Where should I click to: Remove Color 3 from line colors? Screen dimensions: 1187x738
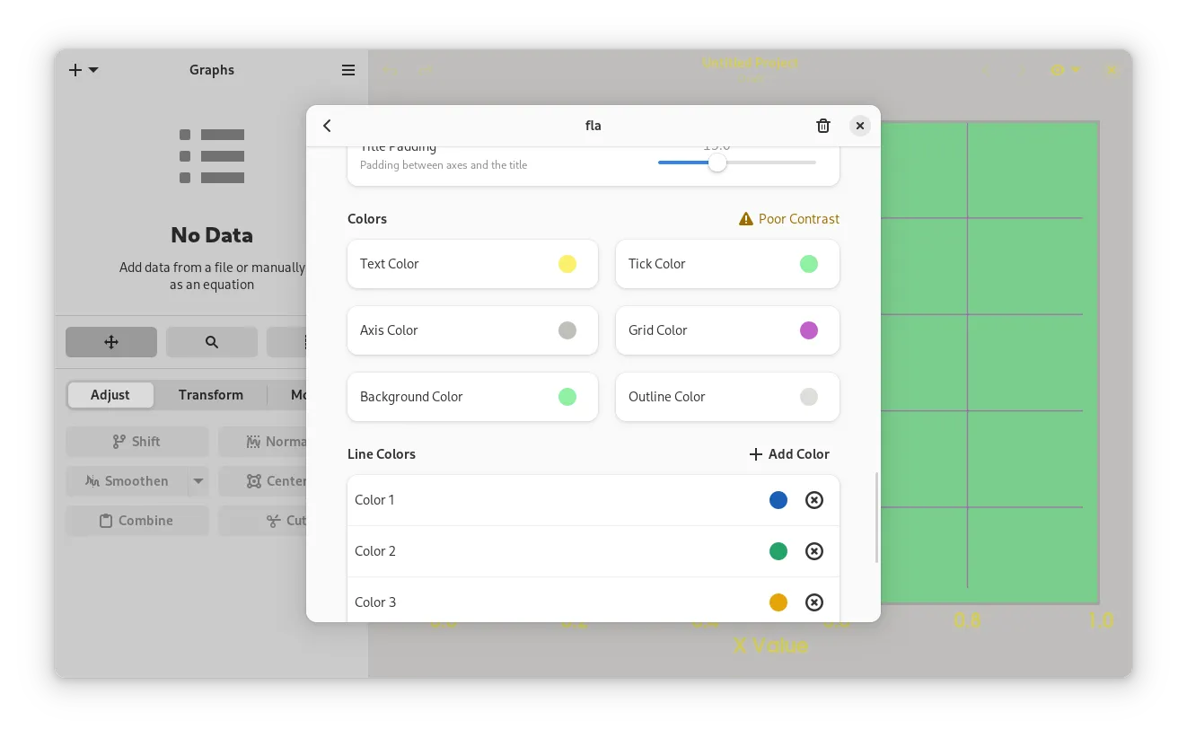pyautogui.click(x=813, y=602)
